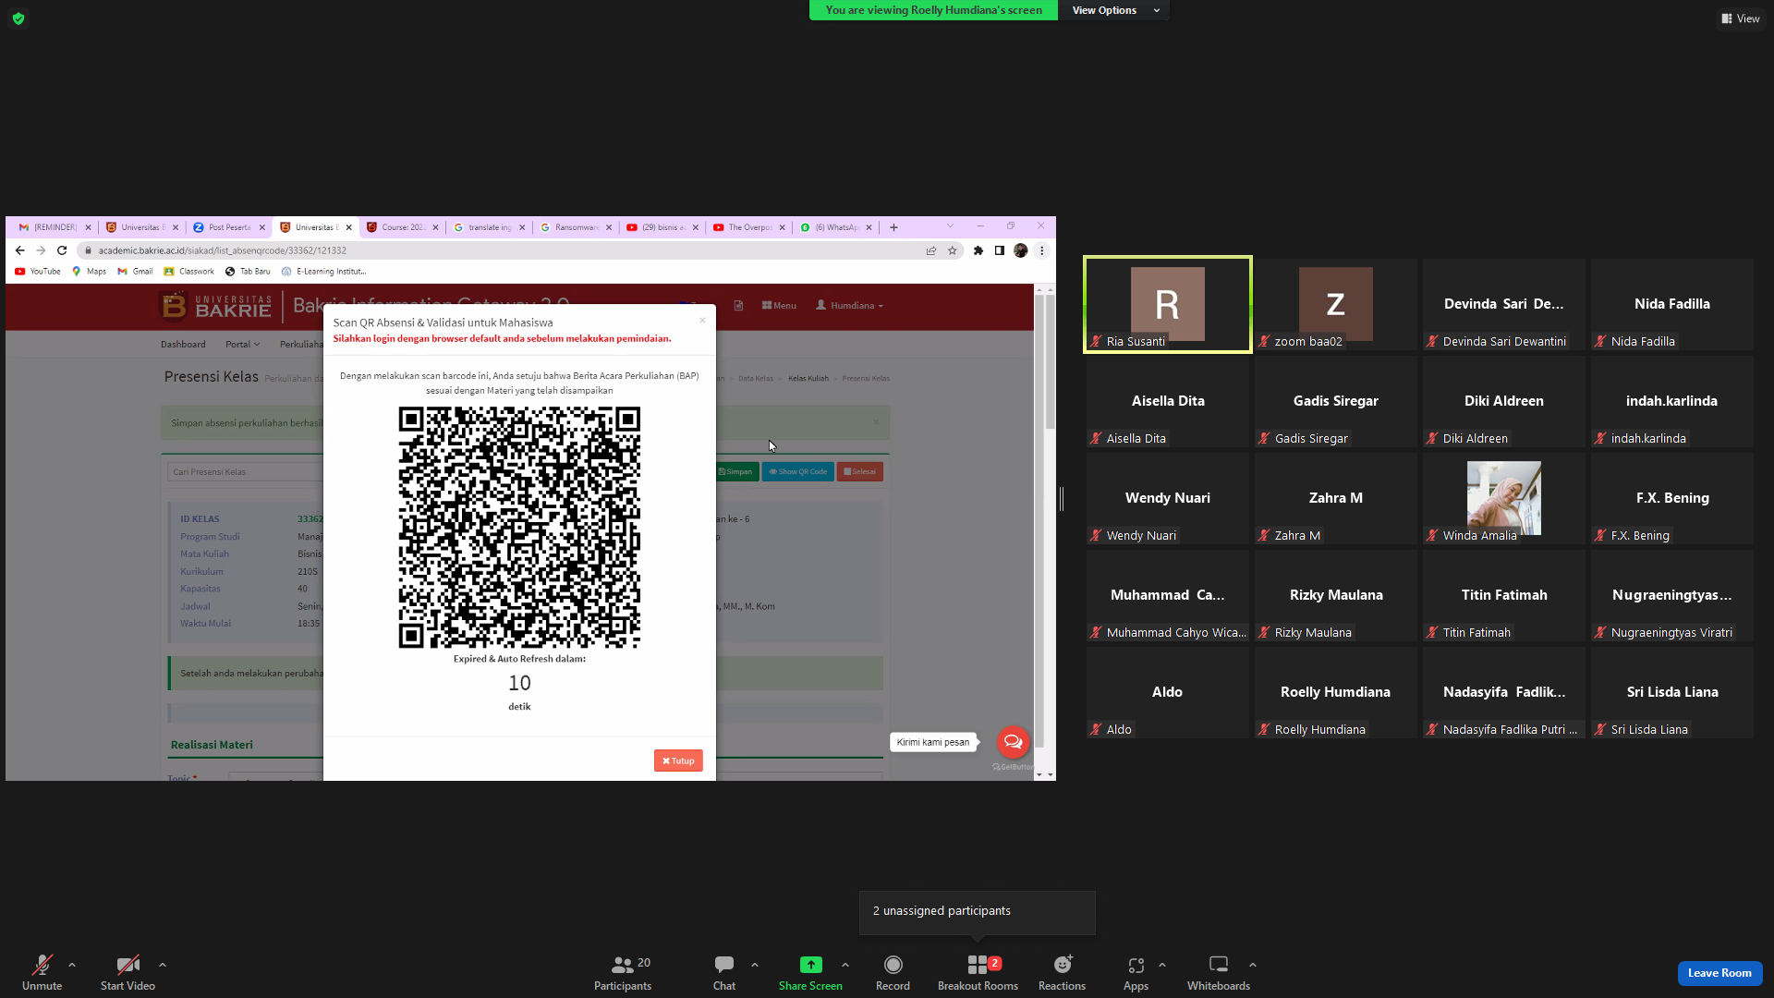Open the Chrome three-dot menu
This screenshot has height=998, width=1774.
(1042, 250)
